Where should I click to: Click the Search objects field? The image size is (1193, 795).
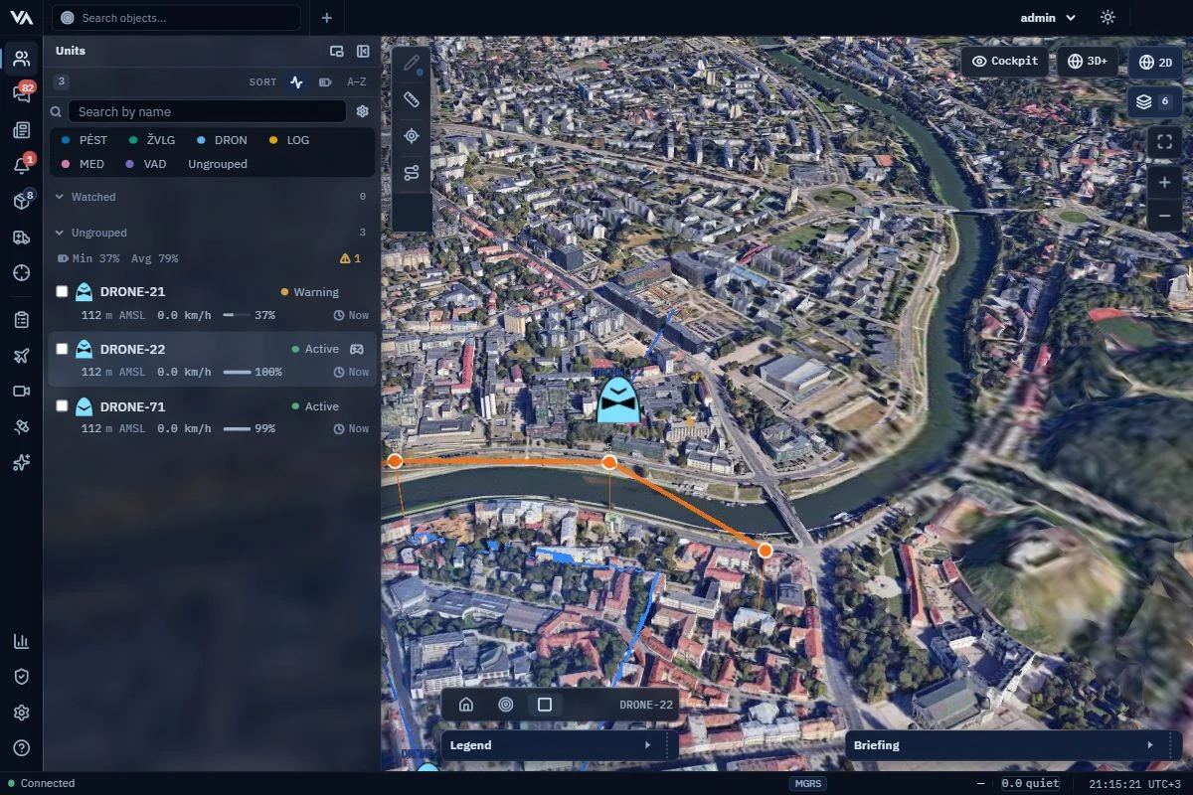click(x=176, y=17)
